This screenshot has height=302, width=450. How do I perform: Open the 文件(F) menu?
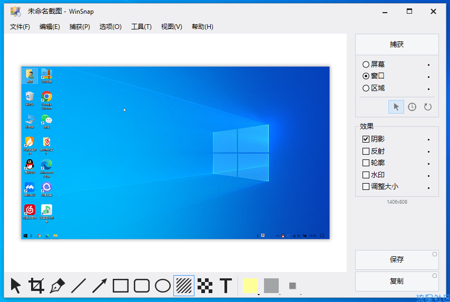(x=20, y=27)
